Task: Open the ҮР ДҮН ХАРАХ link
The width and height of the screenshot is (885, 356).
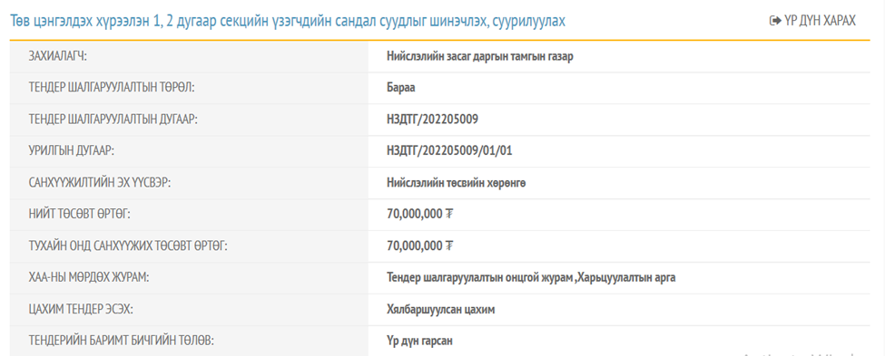Action: 812,21
